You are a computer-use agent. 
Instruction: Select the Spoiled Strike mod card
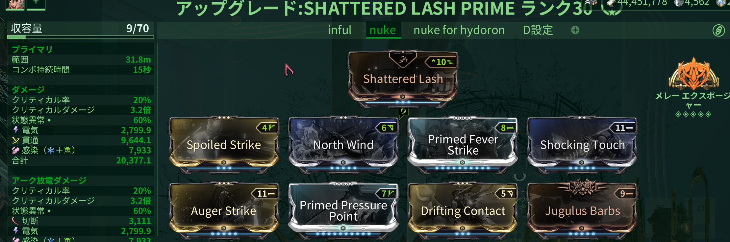coord(224,145)
